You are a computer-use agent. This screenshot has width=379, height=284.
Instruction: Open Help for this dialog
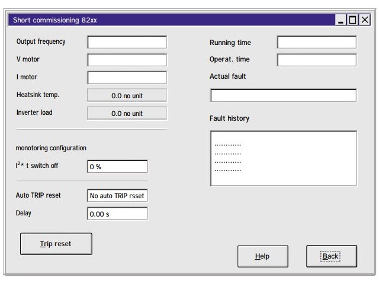pyautogui.click(x=262, y=256)
